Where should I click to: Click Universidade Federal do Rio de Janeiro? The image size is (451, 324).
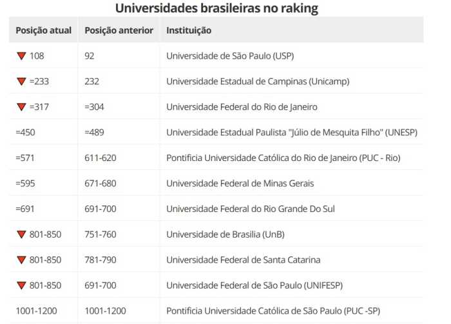(x=242, y=107)
